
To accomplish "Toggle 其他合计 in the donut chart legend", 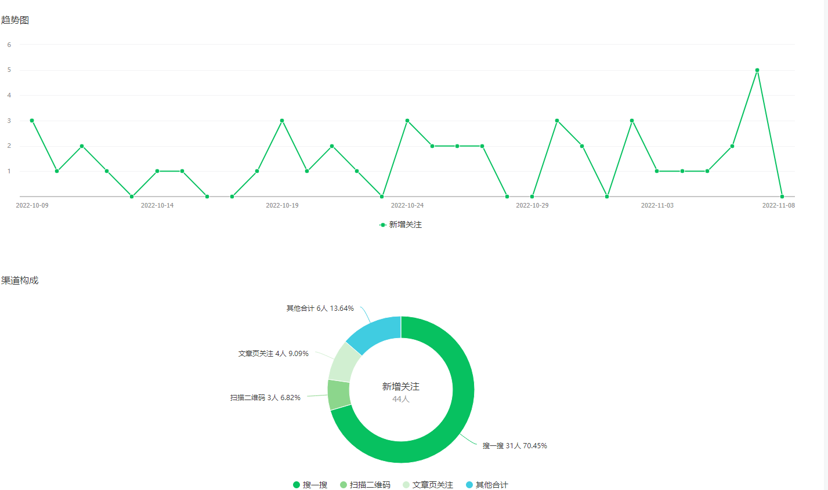I will point(487,485).
